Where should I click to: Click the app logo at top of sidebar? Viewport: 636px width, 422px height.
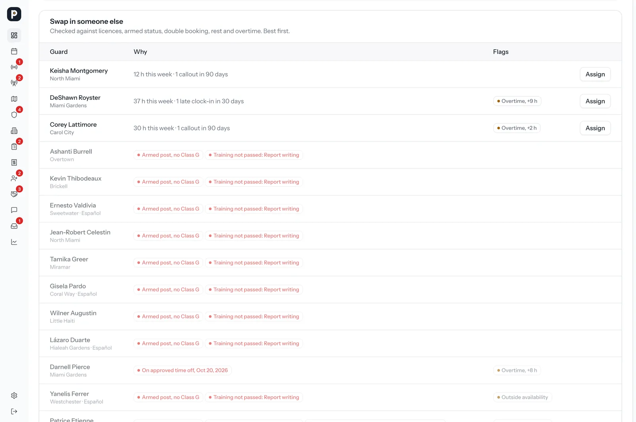[x=14, y=14]
